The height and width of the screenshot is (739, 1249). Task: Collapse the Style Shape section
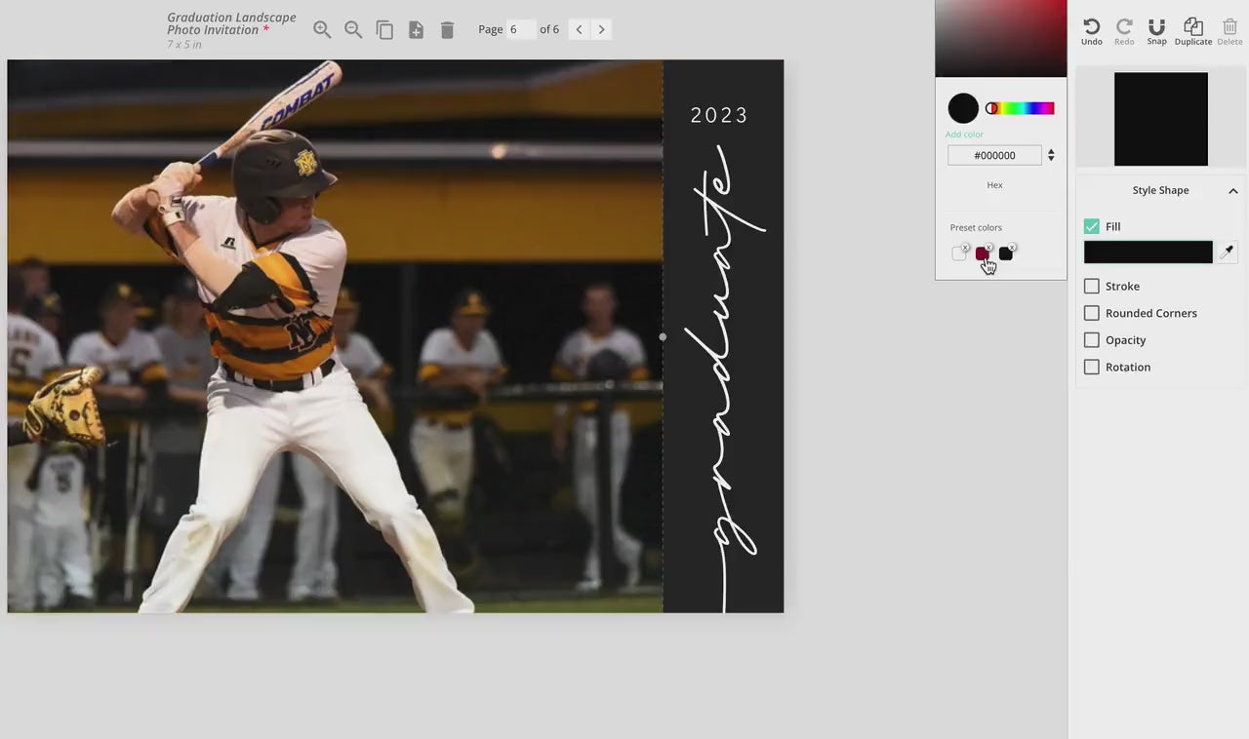1232,191
